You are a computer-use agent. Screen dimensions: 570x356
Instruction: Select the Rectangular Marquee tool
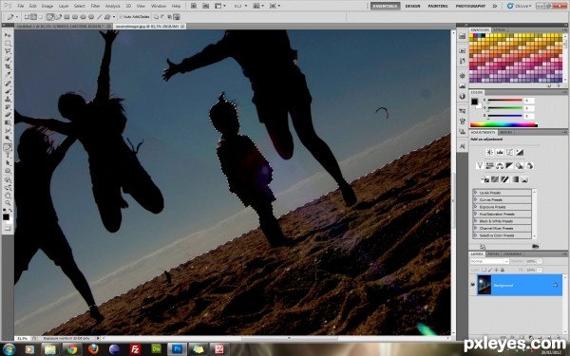8,44
